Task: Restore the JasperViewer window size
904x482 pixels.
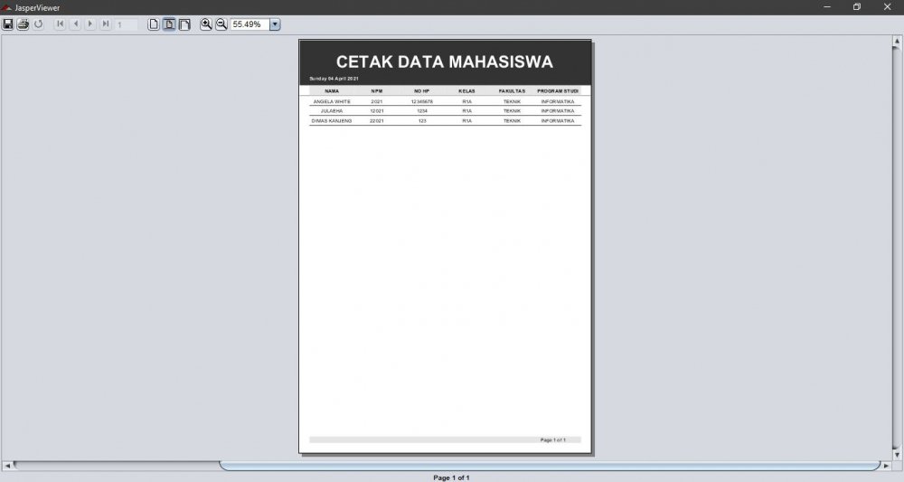Action: click(x=857, y=7)
